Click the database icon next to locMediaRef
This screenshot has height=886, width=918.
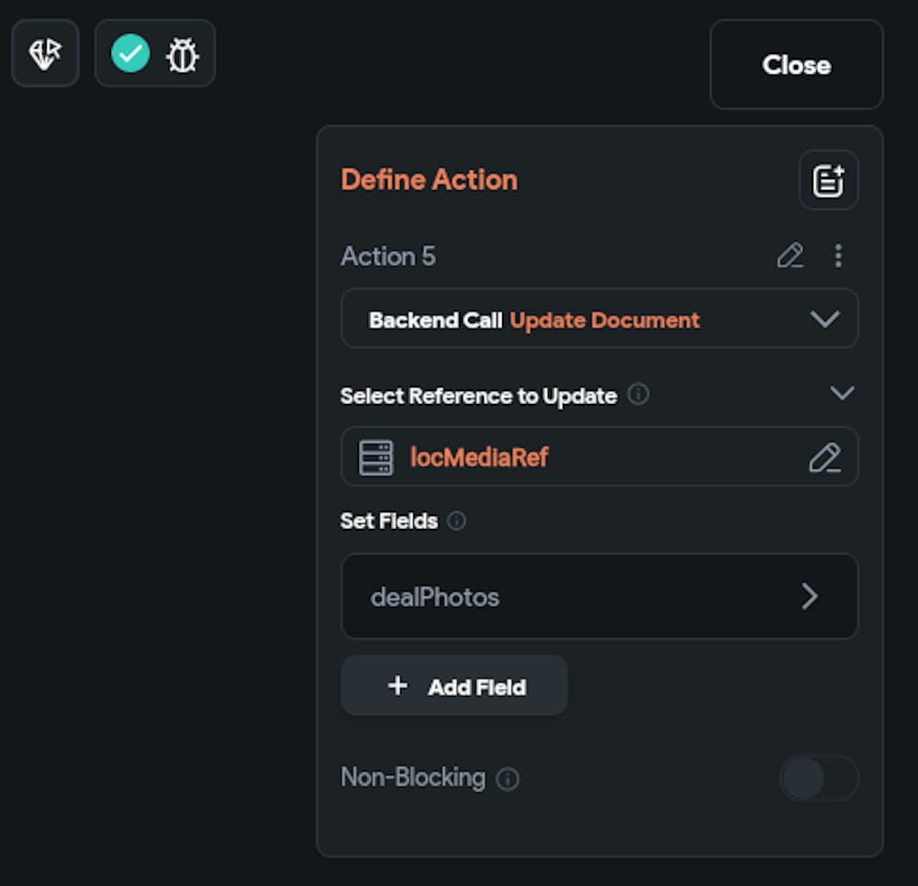375,457
